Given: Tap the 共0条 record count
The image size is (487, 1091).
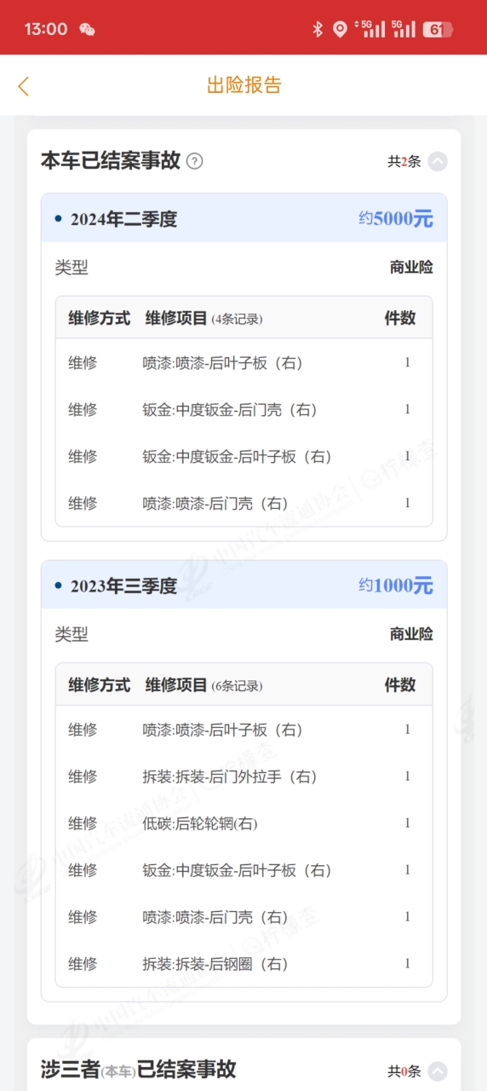Looking at the screenshot, I should [x=404, y=1071].
